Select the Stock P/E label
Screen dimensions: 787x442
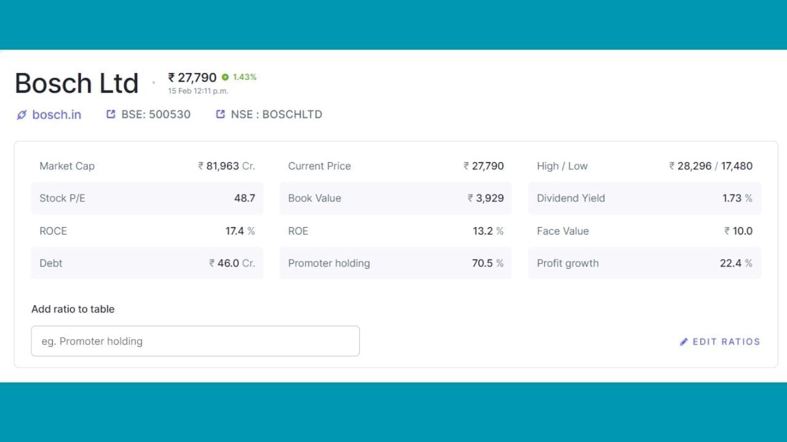click(x=62, y=198)
